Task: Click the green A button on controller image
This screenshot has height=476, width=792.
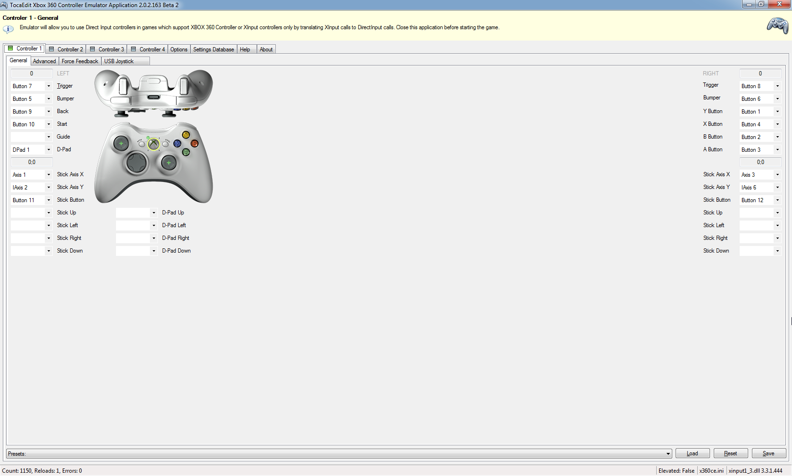Action: [186, 152]
